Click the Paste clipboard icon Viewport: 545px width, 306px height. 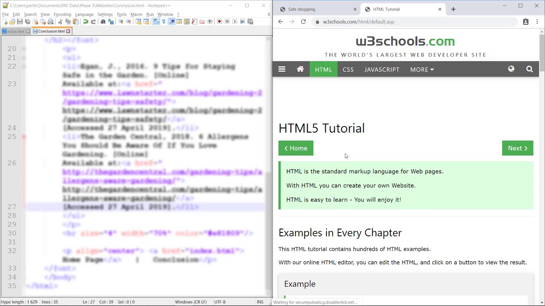76,21
